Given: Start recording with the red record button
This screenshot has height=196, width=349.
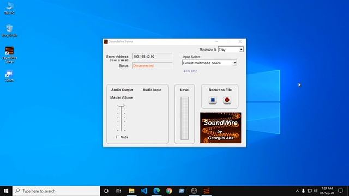Looking at the screenshot, I should click(x=227, y=100).
